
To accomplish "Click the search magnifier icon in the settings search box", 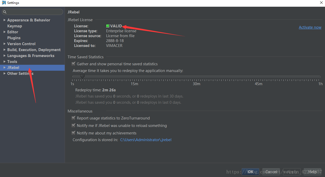I will (x=5, y=12).
